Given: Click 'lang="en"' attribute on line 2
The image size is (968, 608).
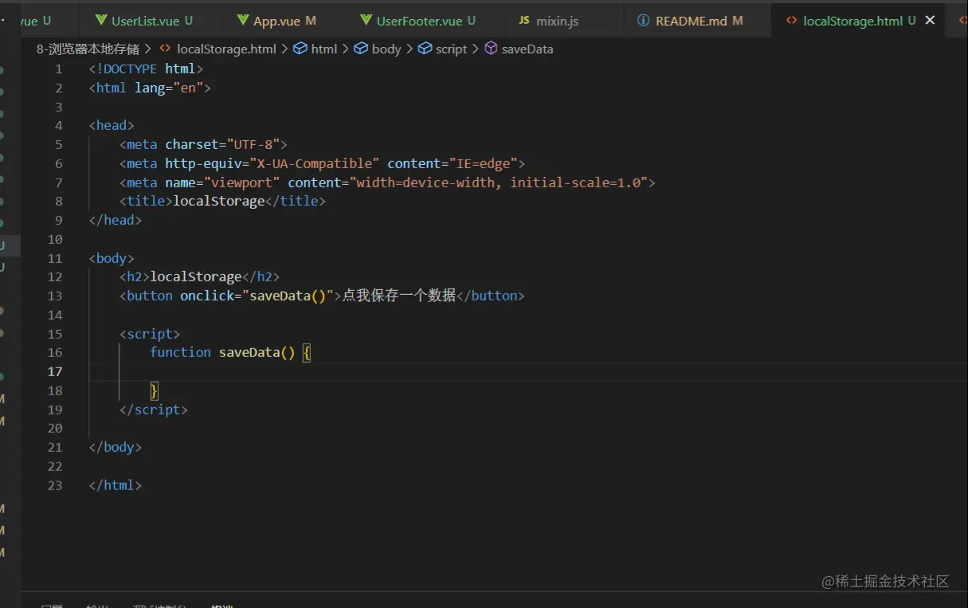Looking at the screenshot, I should click(169, 88).
